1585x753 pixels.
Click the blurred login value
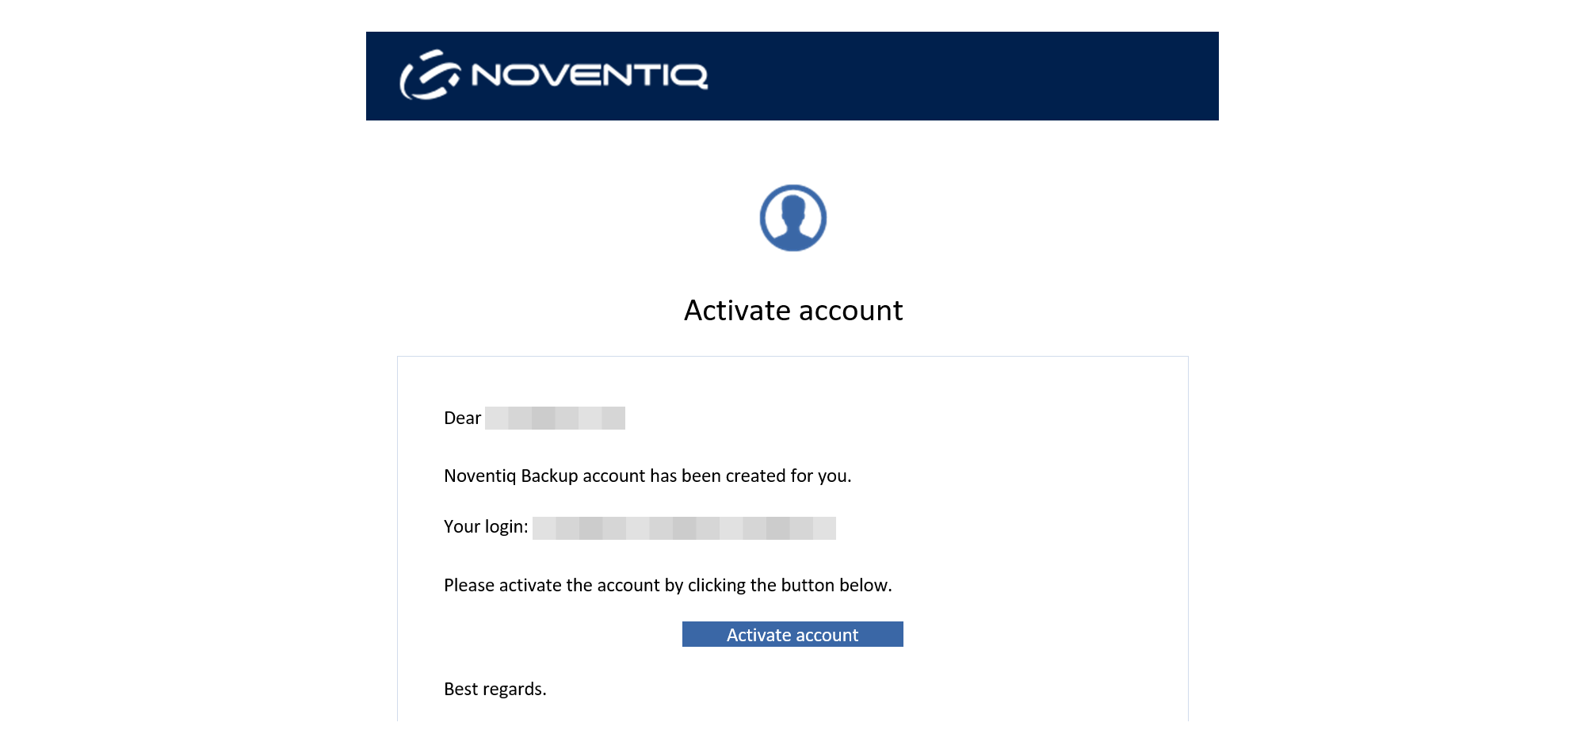[x=684, y=528]
